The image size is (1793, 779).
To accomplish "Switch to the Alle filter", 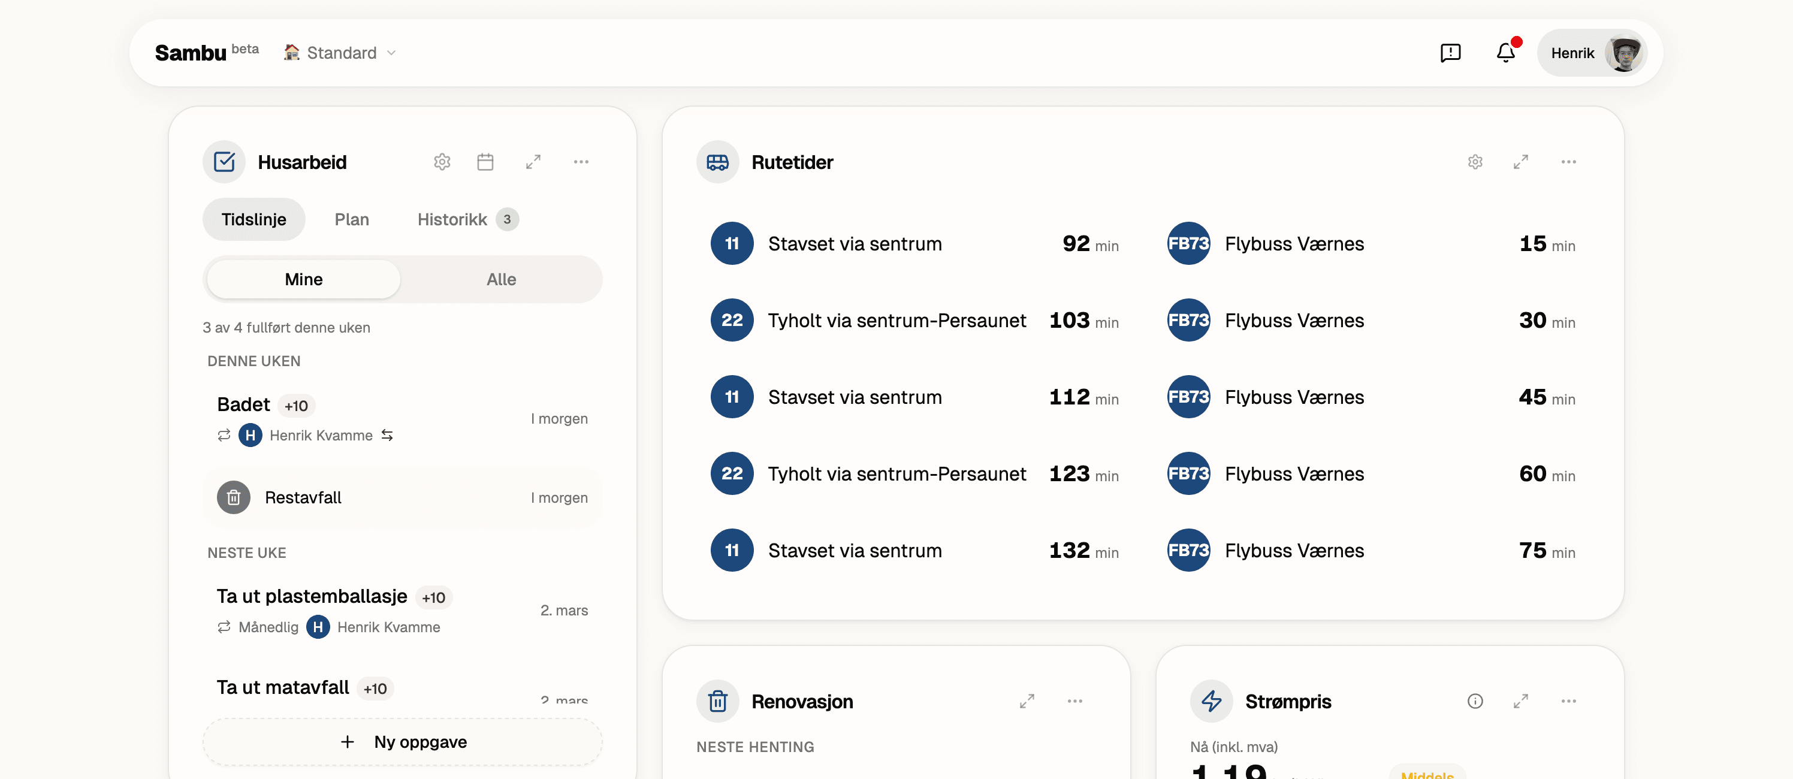I will tap(501, 279).
